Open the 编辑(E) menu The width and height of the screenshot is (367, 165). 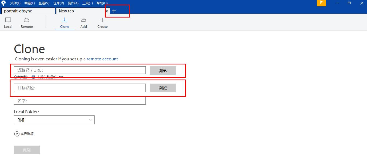tap(29, 3)
